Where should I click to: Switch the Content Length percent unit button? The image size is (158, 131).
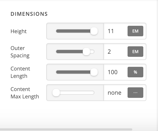point(135,72)
